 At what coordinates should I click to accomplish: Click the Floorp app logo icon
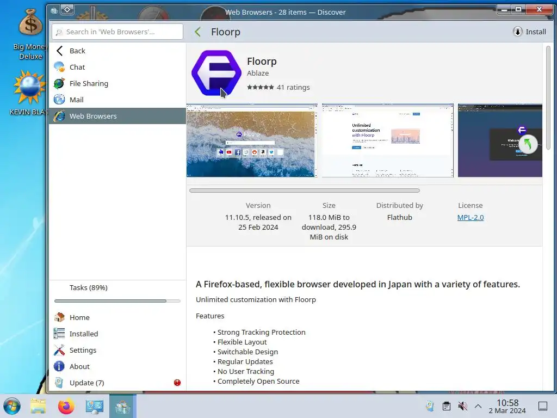tap(216, 73)
